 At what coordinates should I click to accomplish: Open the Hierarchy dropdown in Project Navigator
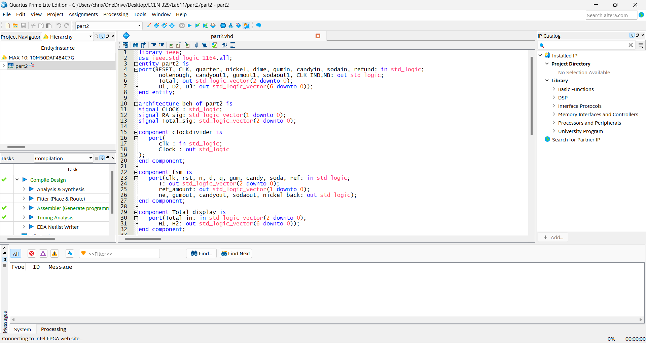point(67,37)
